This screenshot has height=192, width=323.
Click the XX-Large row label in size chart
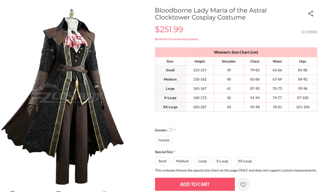pos(170,107)
